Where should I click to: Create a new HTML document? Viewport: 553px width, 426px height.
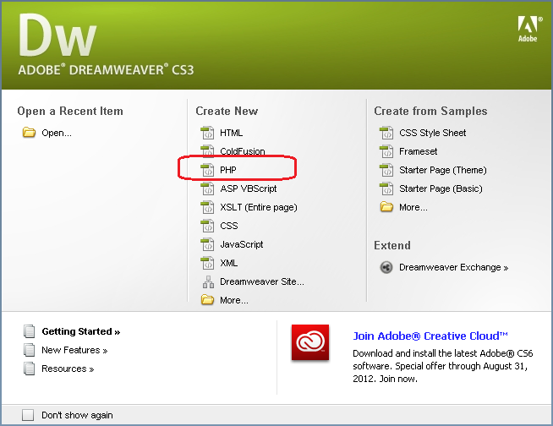(232, 133)
